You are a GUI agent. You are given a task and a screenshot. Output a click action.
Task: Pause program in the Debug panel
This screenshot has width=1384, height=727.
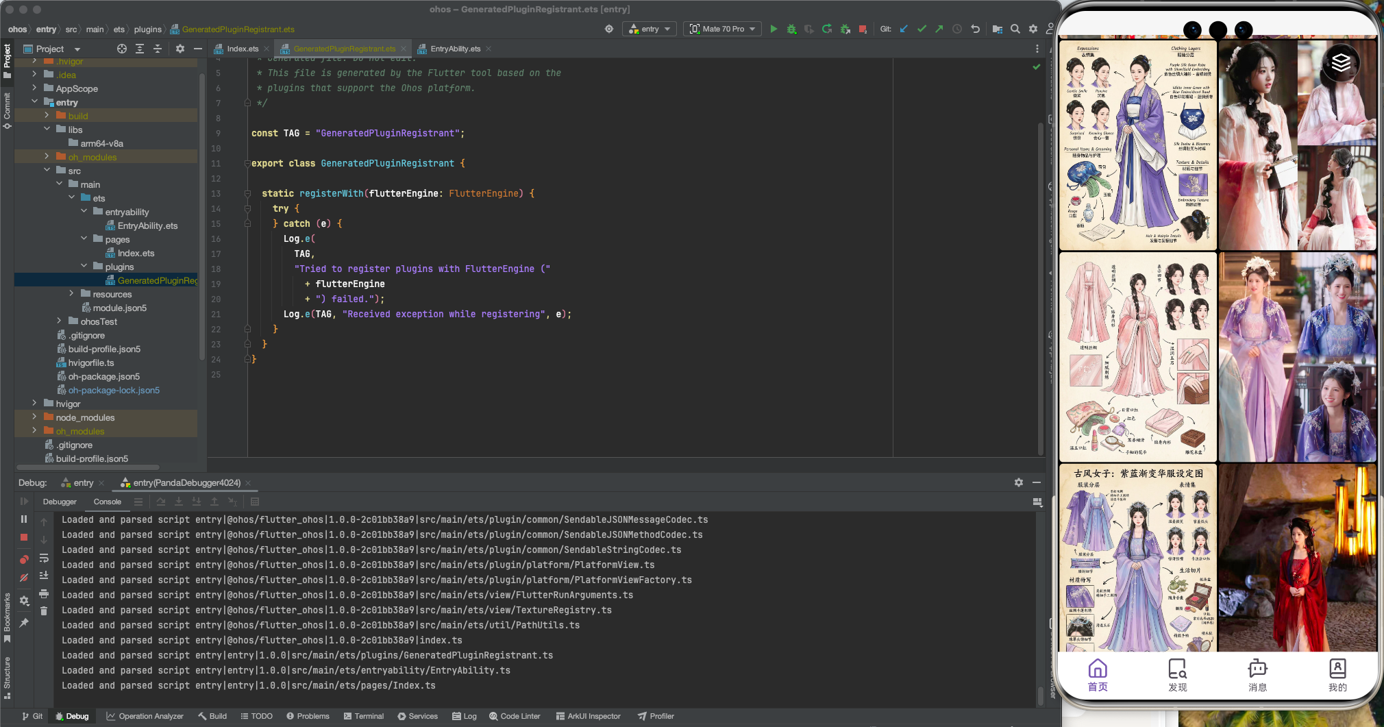click(x=24, y=519)
